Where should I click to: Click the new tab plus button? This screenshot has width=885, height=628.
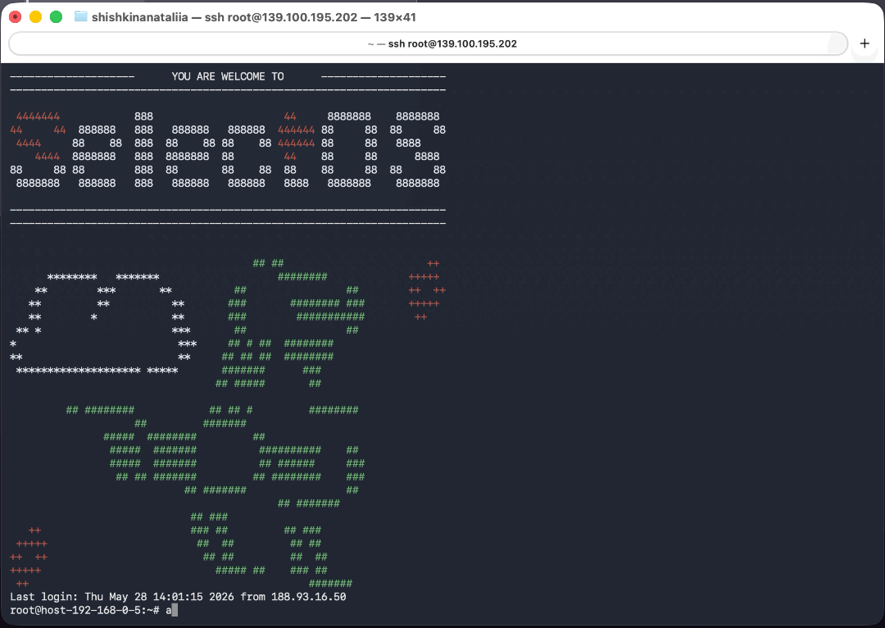point(865,43)
